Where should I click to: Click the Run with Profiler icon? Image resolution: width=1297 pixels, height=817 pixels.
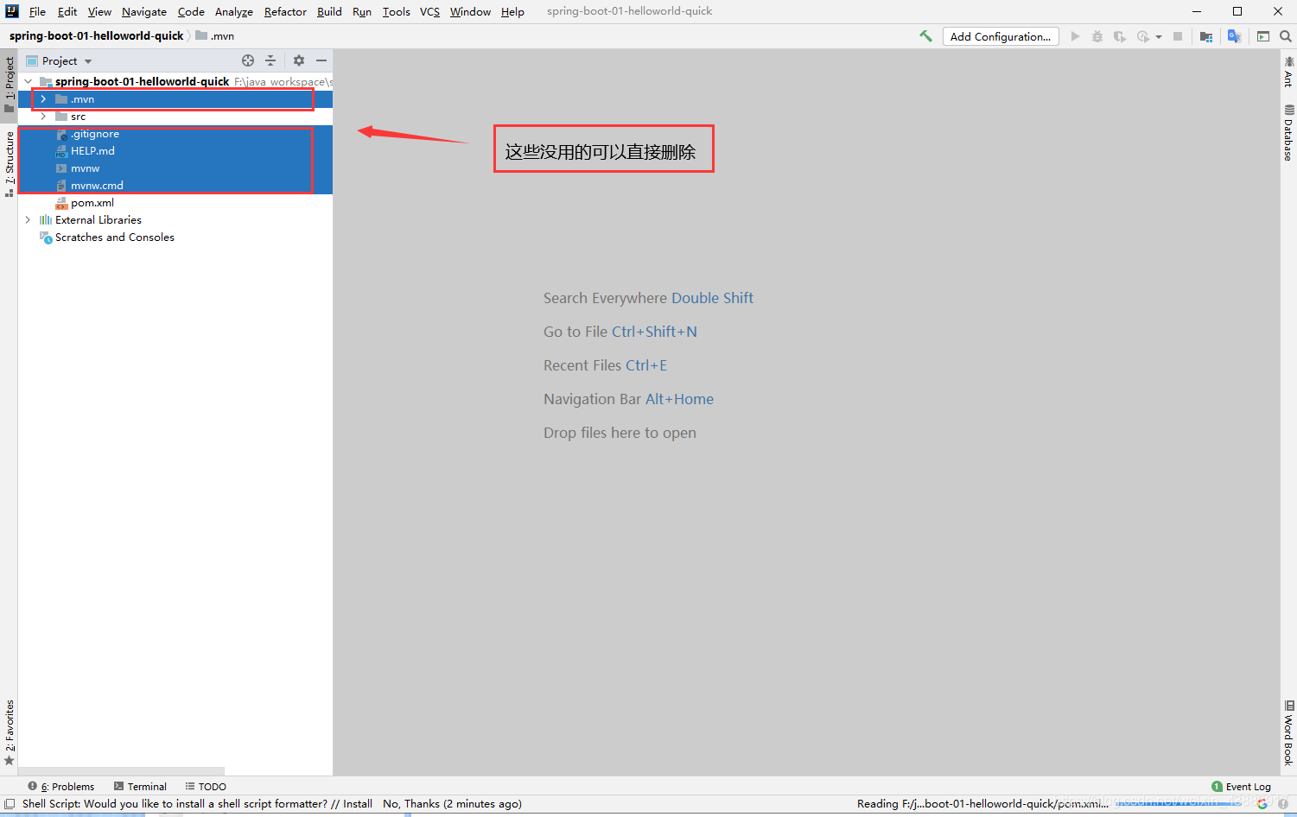(1143, 36)
